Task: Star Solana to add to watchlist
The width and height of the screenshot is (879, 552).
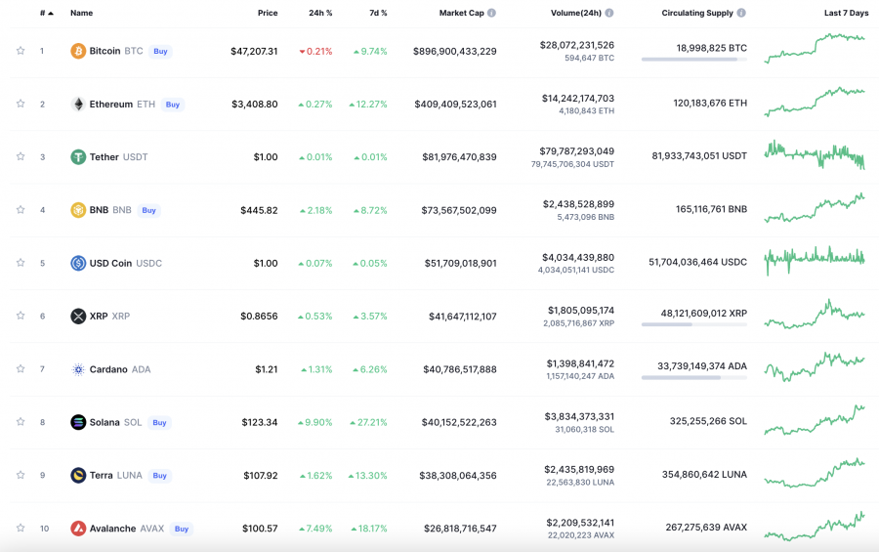Action: (x=21, y=422)
